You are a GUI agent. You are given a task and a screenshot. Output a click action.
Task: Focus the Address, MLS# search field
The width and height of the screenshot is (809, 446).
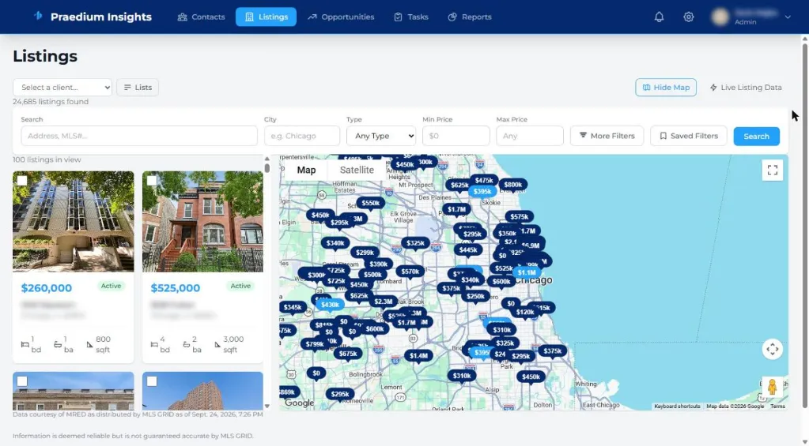[139, 136]
